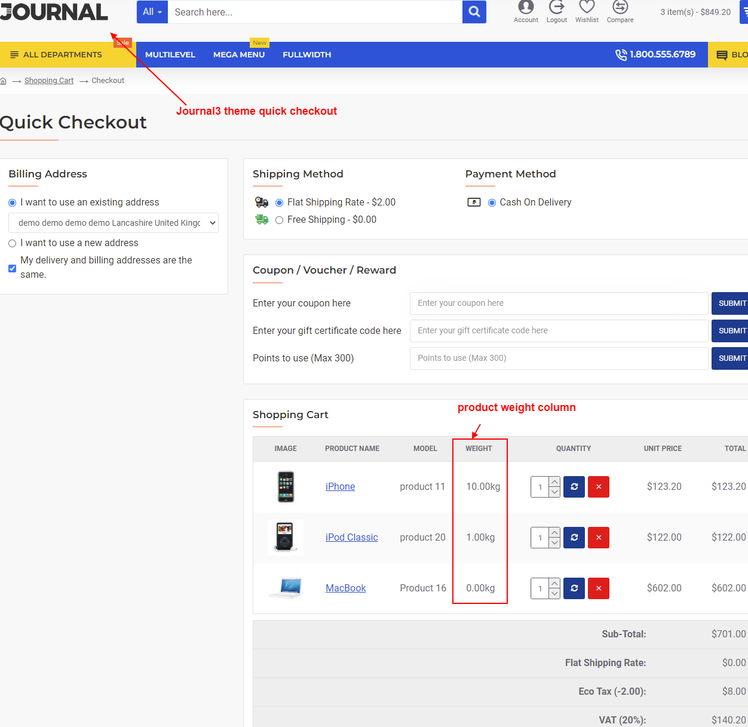Decrease iPhone quantity with down arrow
This screenshot has width=748, height=727.
(x=554, y=492)
